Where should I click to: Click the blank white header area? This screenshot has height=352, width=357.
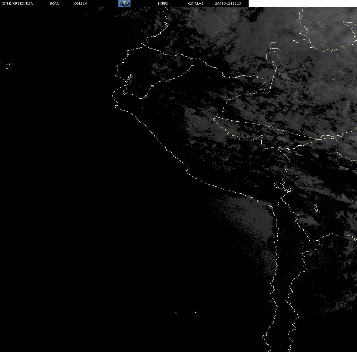pos(302,3)
